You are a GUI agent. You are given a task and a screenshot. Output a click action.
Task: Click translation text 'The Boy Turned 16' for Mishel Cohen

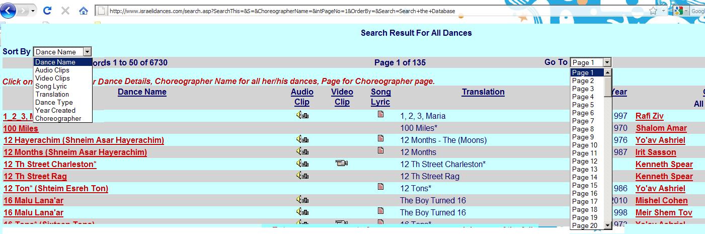(433, 201)
